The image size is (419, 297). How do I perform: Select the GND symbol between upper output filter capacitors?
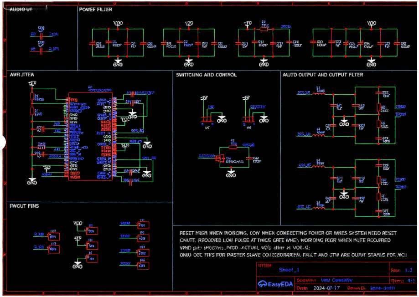(345, 123)
